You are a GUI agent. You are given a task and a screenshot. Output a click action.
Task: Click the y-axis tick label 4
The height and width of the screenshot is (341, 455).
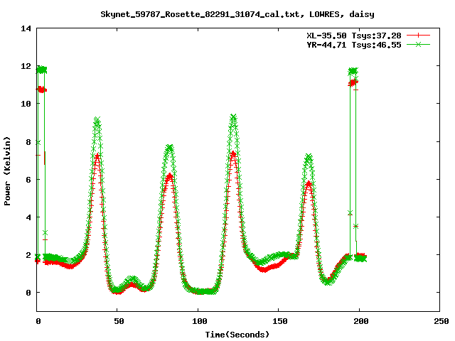28,217
